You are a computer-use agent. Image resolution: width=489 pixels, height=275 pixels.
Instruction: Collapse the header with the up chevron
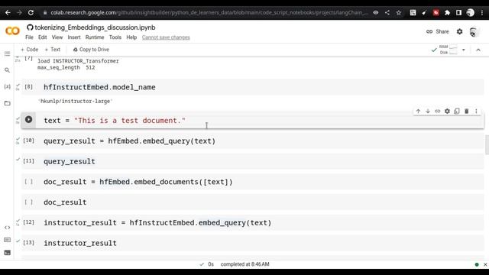pos(478,50)
